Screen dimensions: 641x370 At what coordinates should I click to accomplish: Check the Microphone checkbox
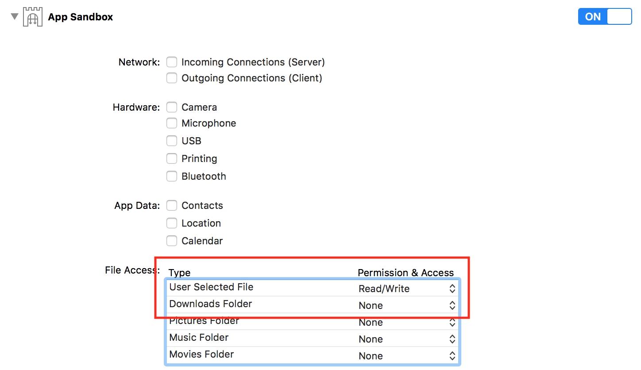(x=172, y=123)
